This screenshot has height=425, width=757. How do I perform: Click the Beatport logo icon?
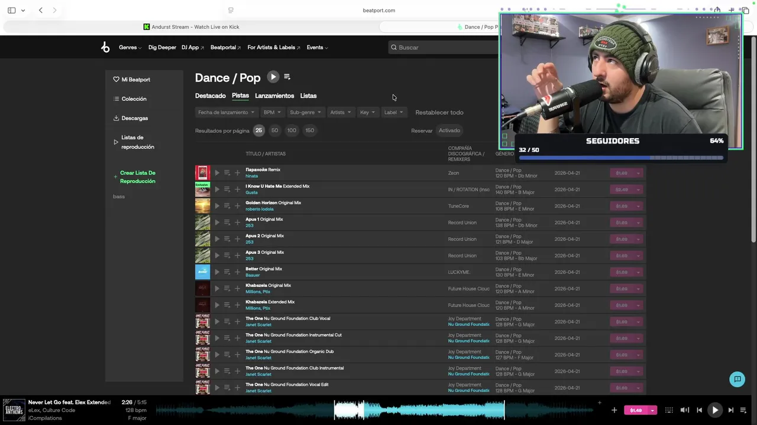105,47
